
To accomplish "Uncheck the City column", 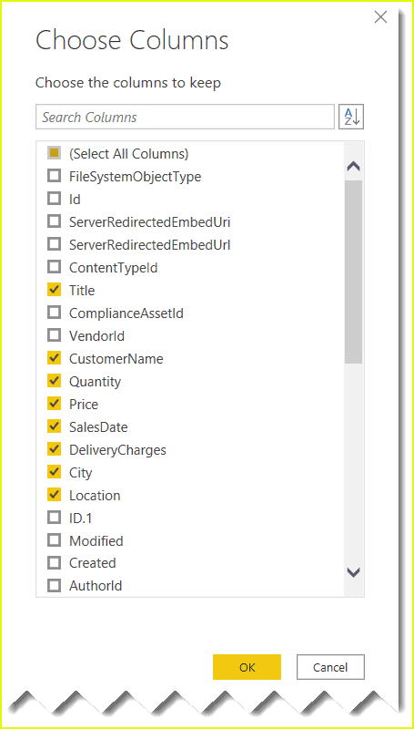I will coord(55,472).
